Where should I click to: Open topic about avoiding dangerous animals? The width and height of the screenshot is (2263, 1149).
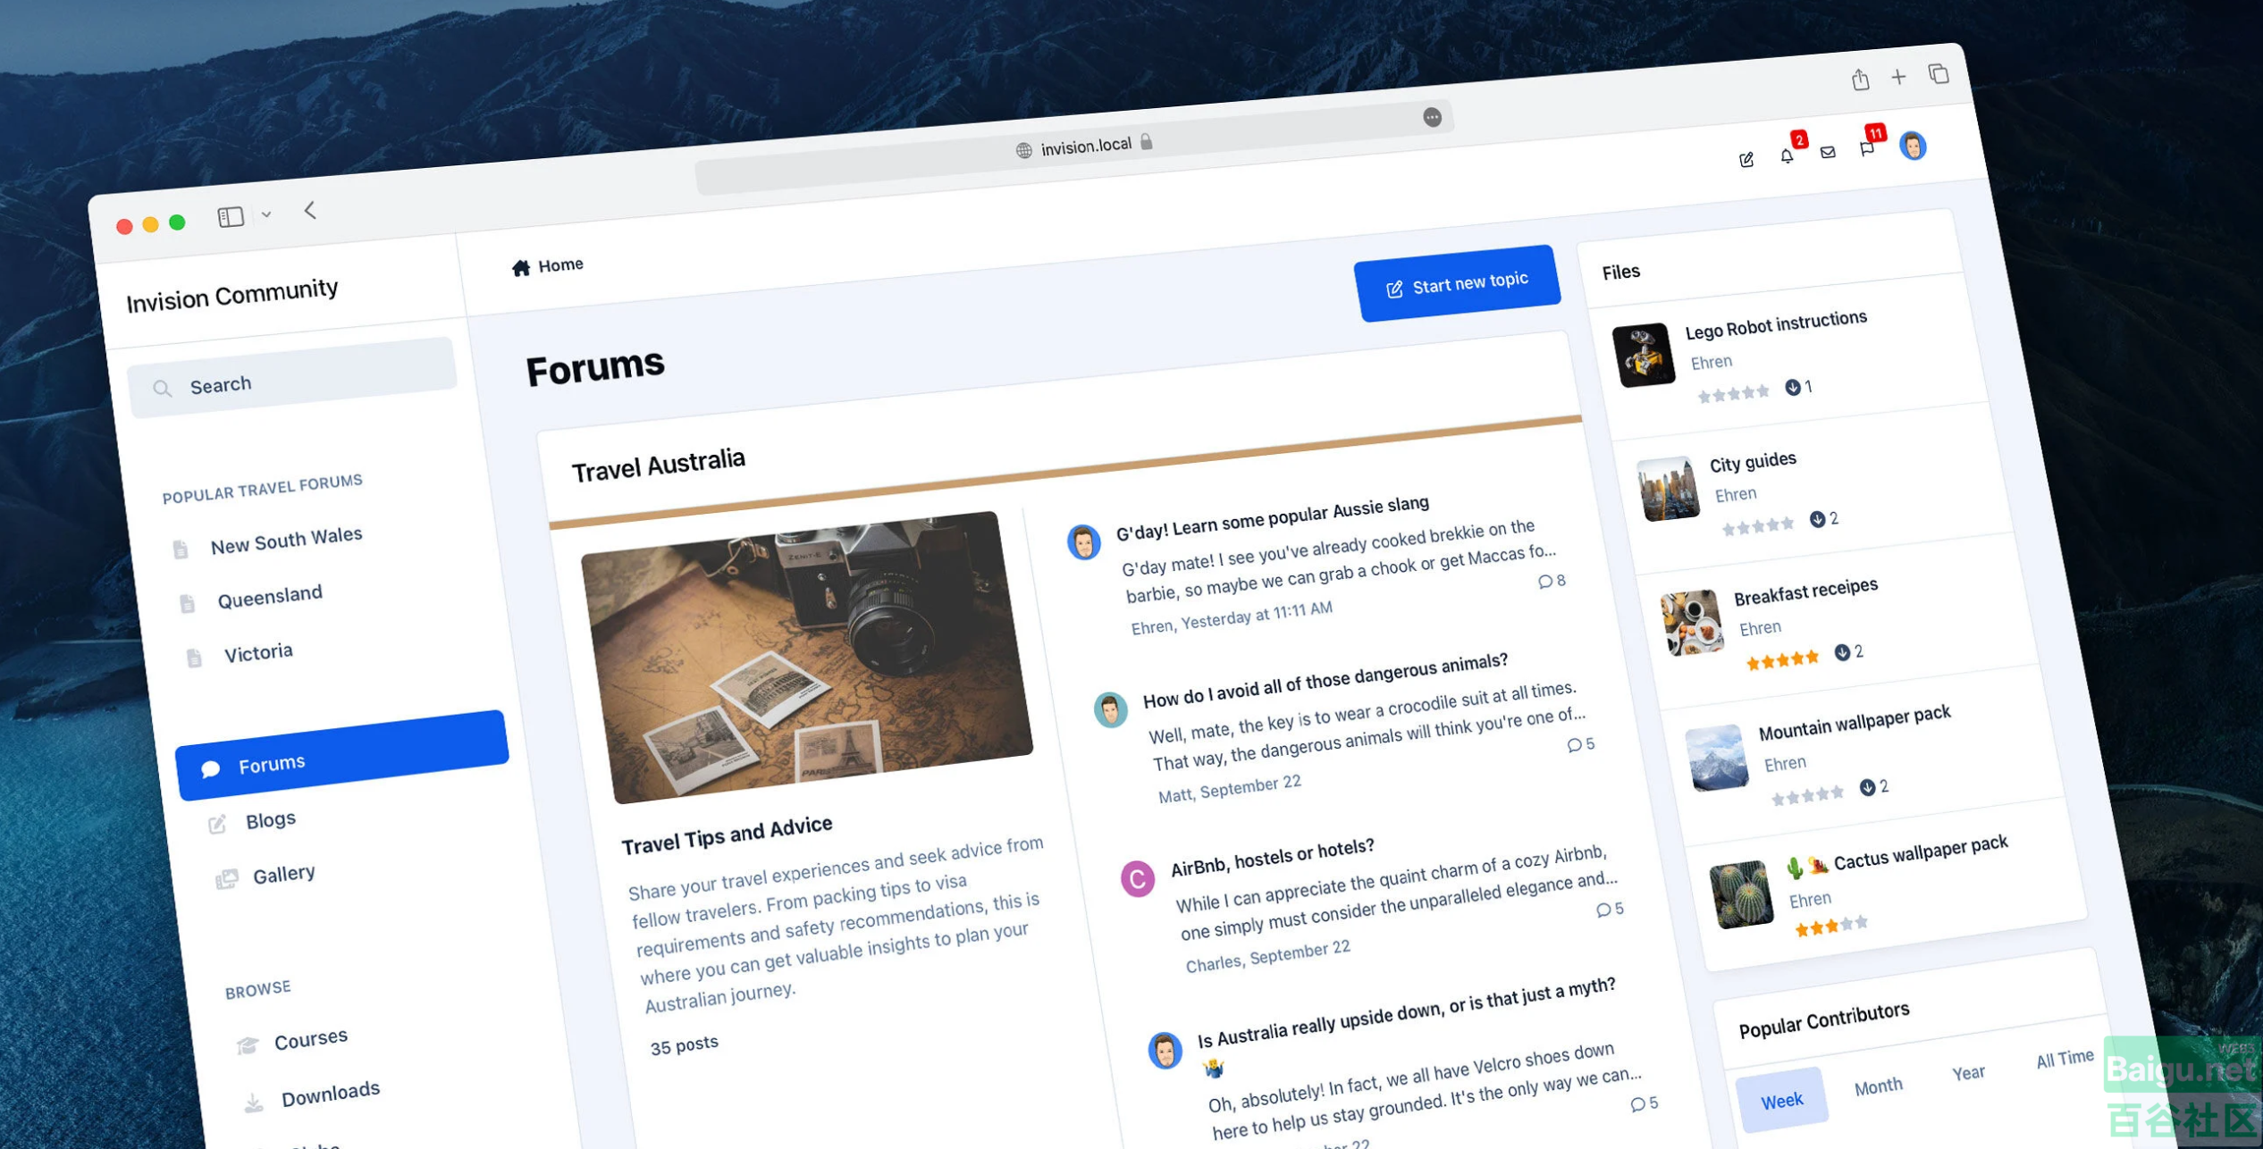pos(1325,681)
